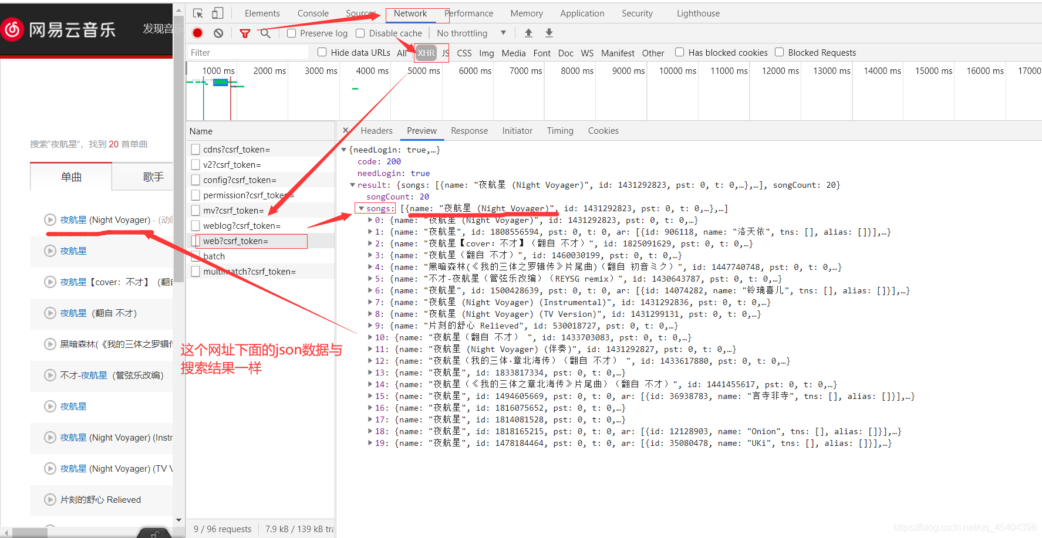Image resolution: width=1042 pixels, height=538 pixels.
Task: Toggle the red filter funnel icon
Action: (245, 33)
